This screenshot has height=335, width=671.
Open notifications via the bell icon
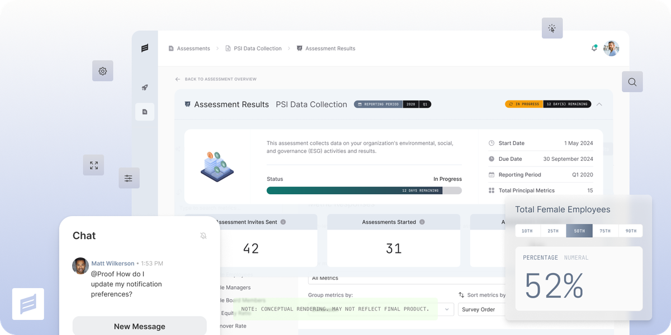(x=594, y=49)
